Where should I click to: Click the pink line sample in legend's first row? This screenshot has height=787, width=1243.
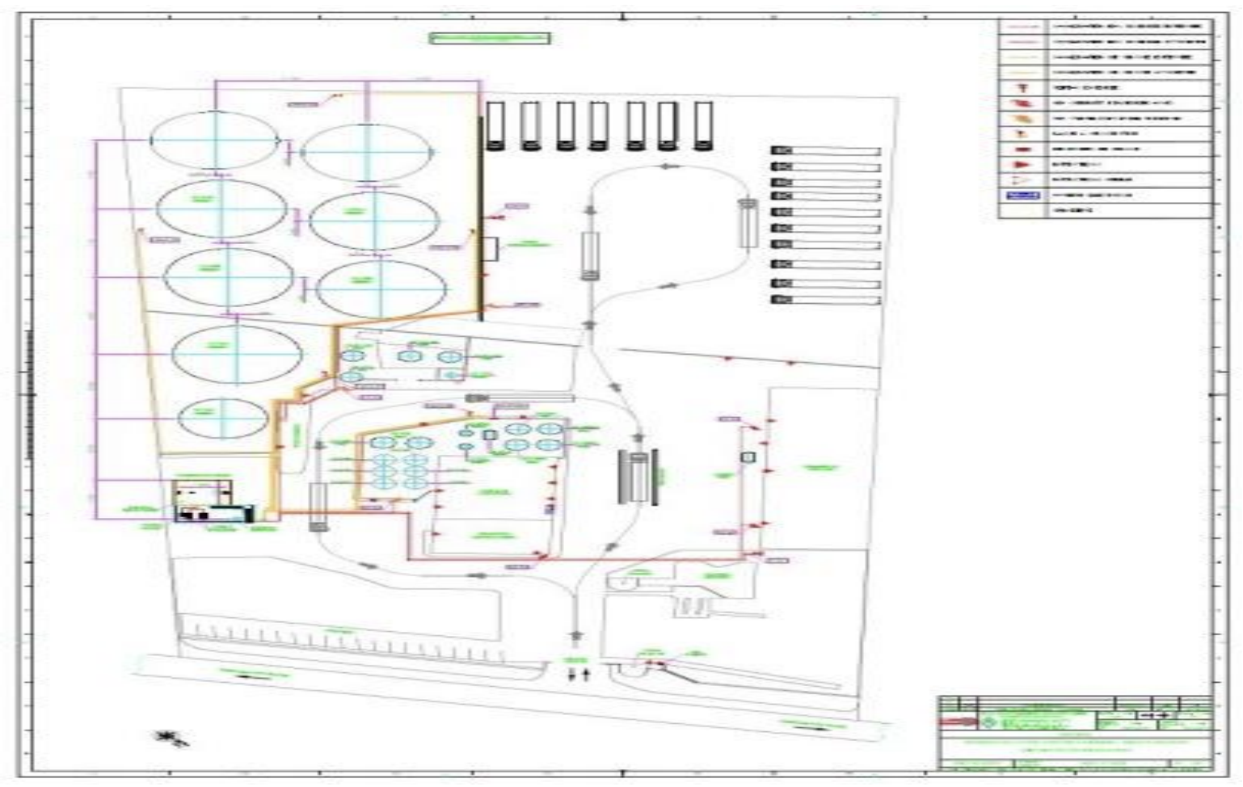(1023, 27)
